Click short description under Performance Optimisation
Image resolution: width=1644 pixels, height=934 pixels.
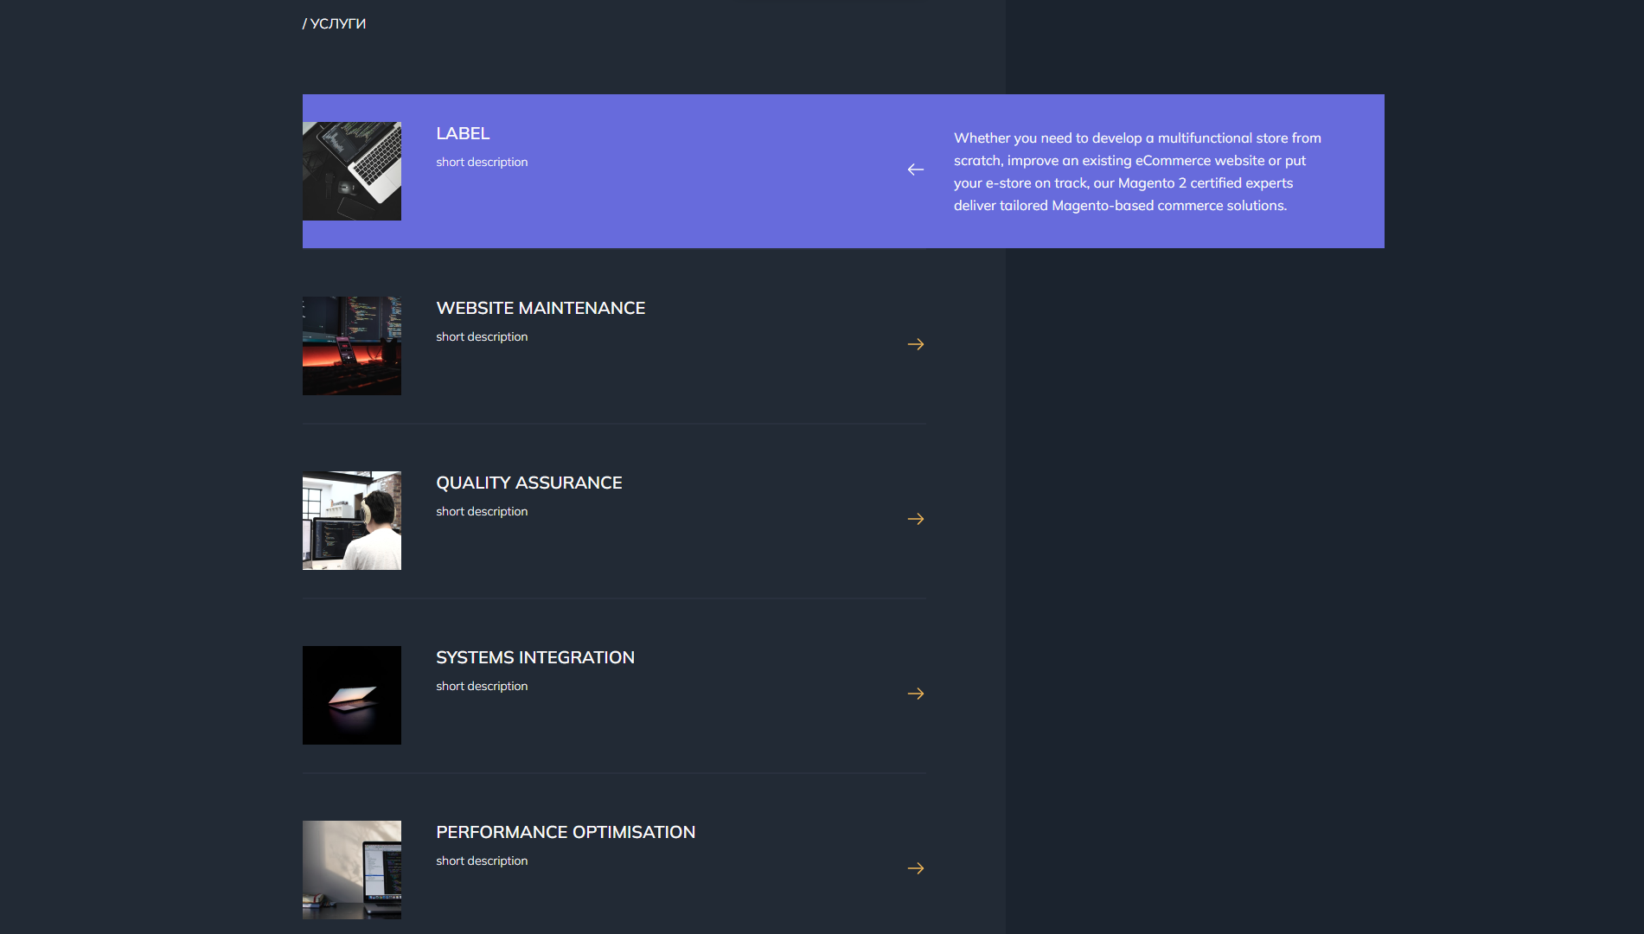pos(482,860)
